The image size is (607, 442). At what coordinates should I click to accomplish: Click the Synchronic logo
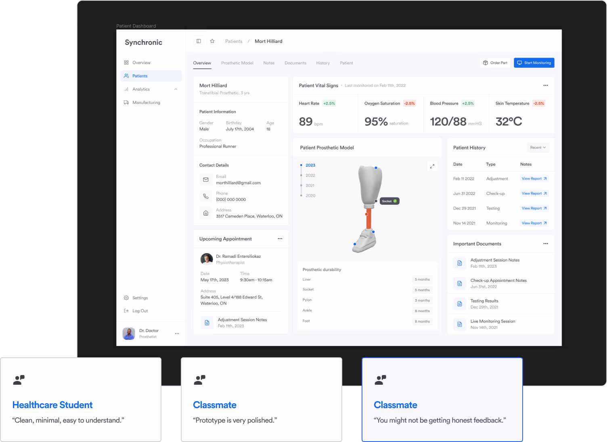tap(143, 42)
